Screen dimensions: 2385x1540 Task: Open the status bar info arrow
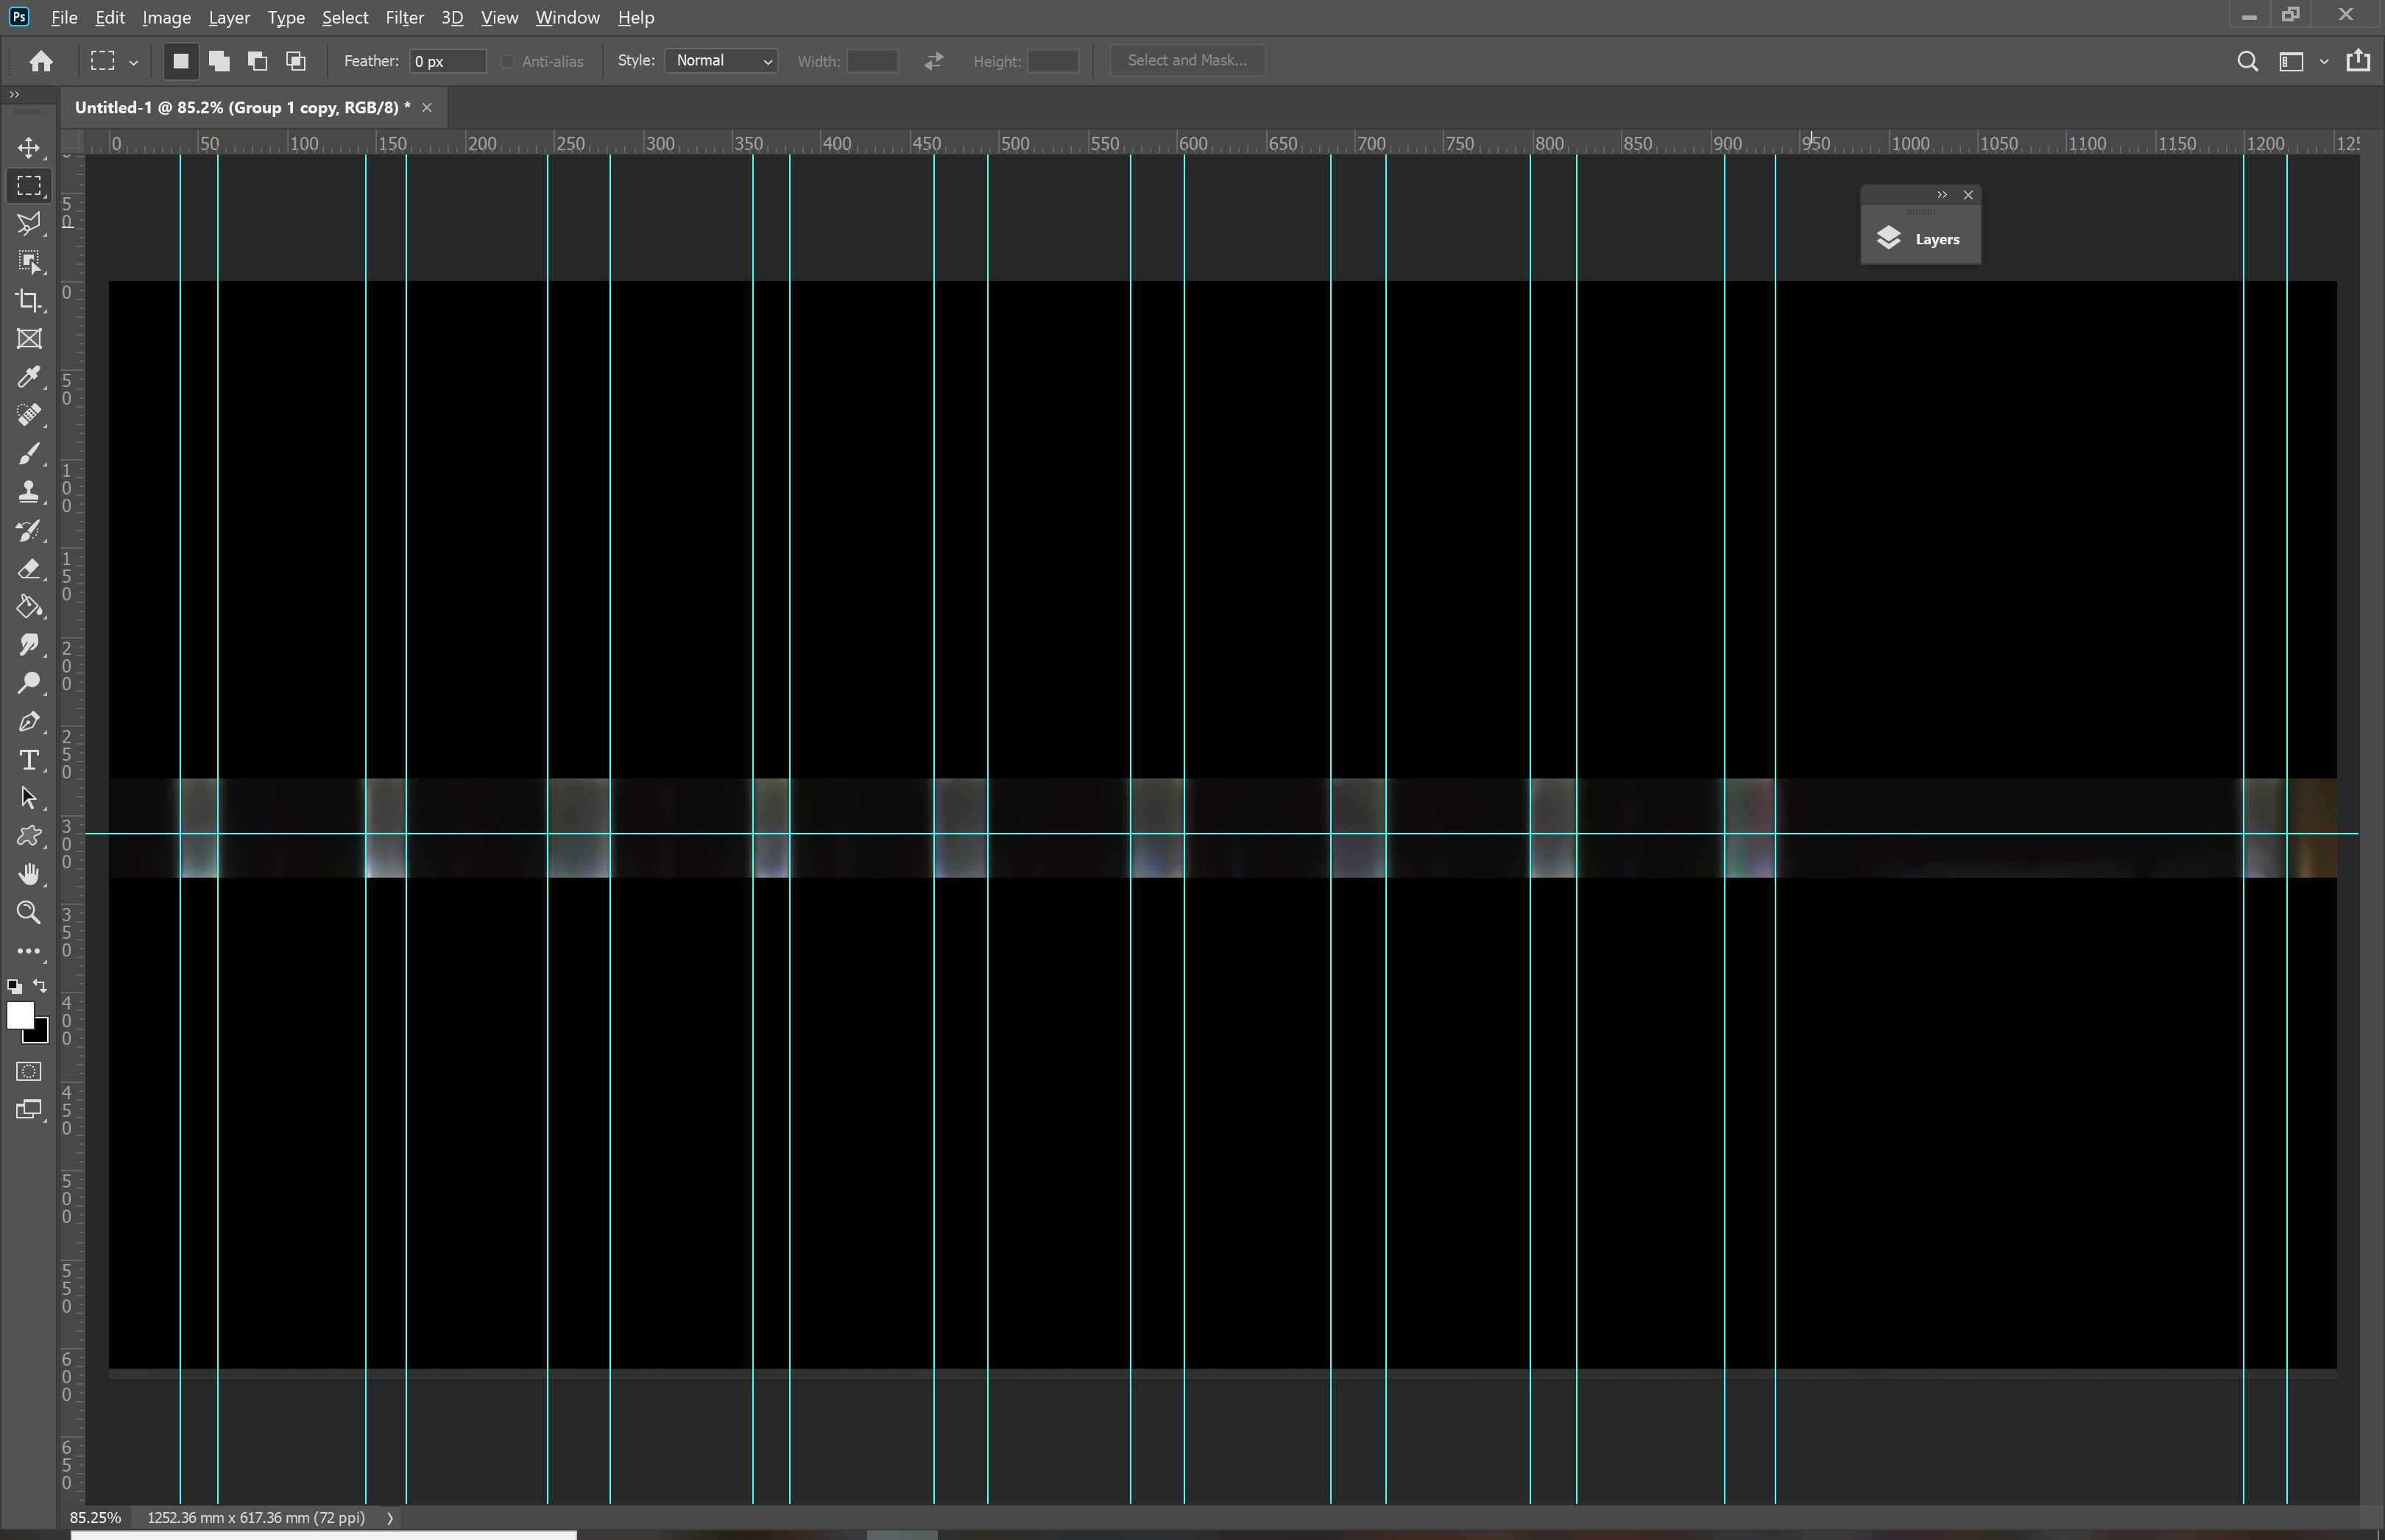click(390, 1518)
